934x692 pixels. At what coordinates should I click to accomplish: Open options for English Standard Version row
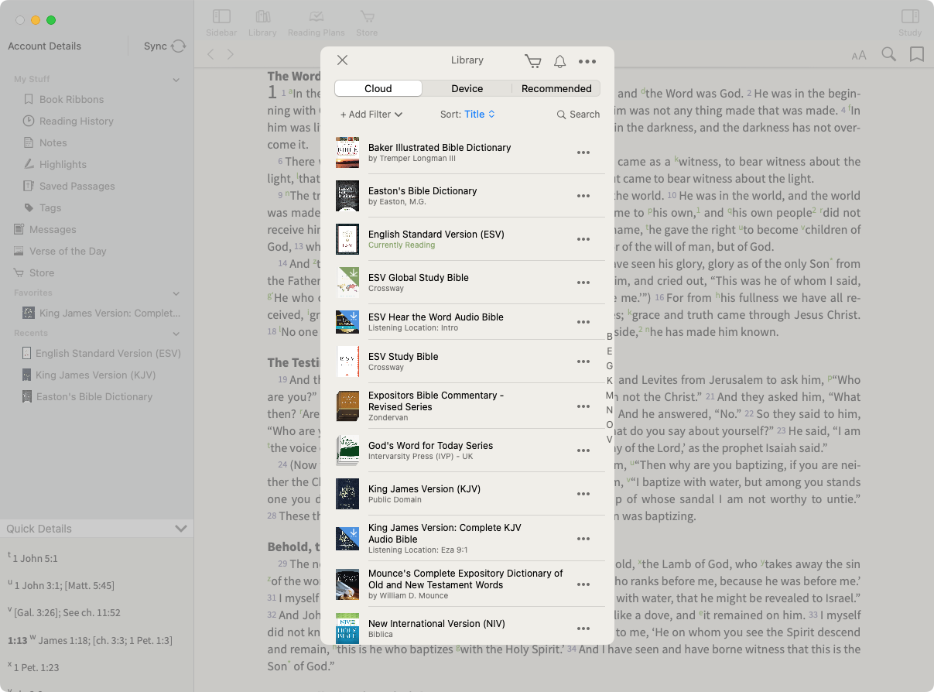584,239
